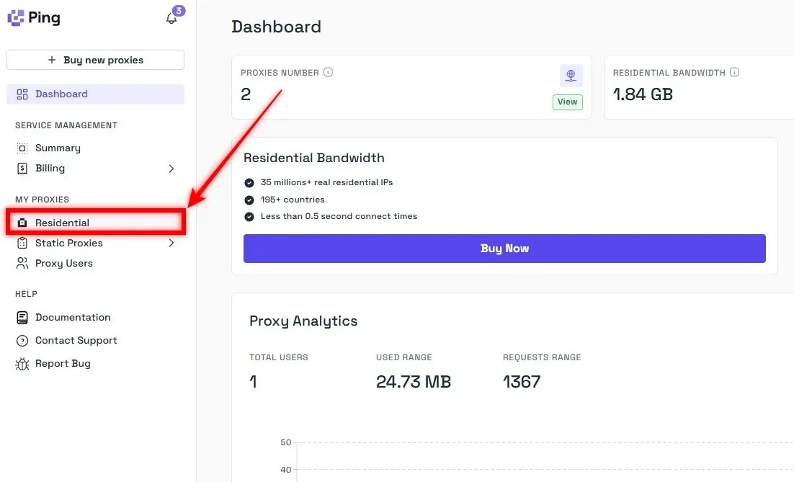Click the Proxy Analytics heading
This screenshot has height=482, width=794.
click(x=303, y=321)
